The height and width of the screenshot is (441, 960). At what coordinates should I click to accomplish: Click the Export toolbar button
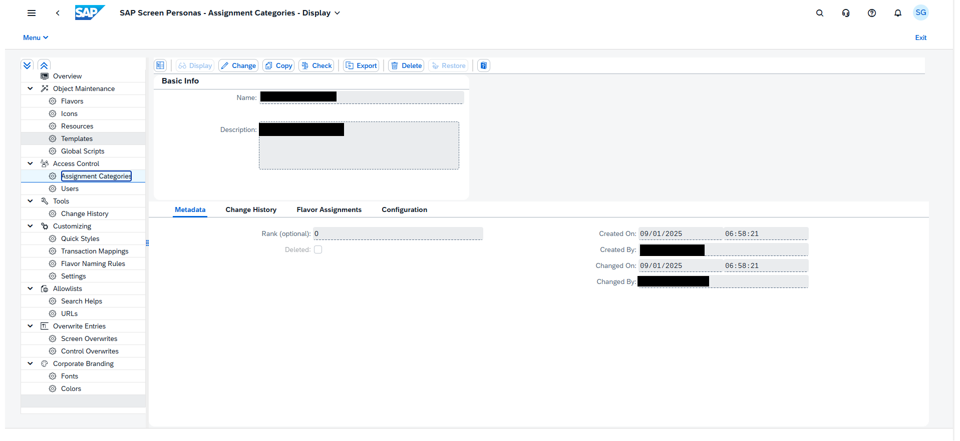pos(361,65)
